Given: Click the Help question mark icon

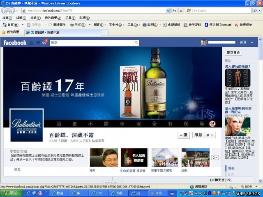Looking at the screenshot, I should (145, 25).
